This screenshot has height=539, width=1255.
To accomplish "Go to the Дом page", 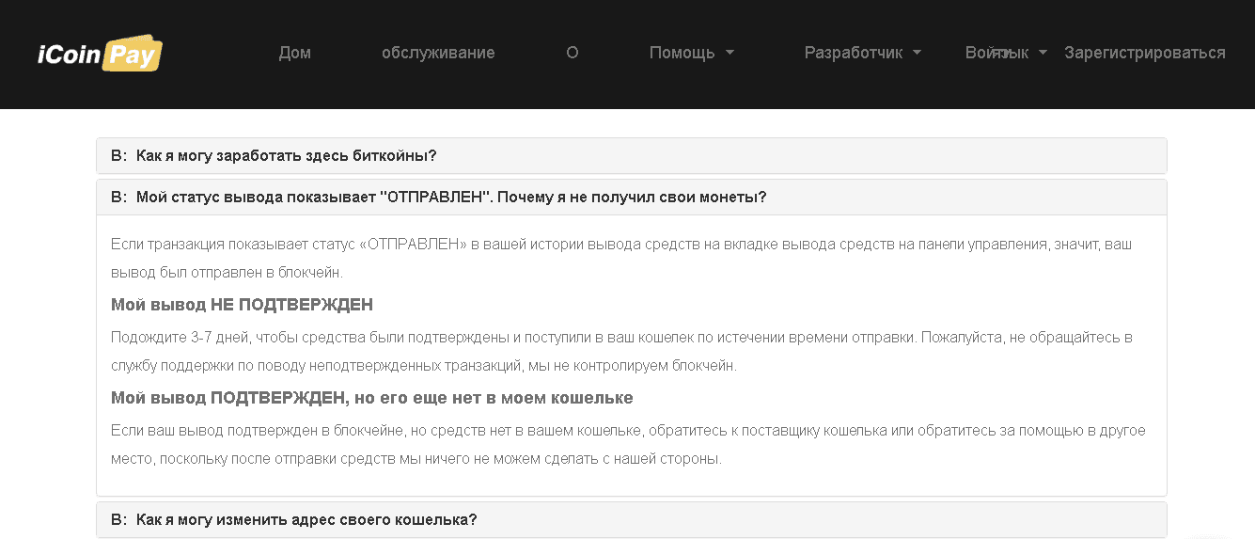I will coord(294,53).
